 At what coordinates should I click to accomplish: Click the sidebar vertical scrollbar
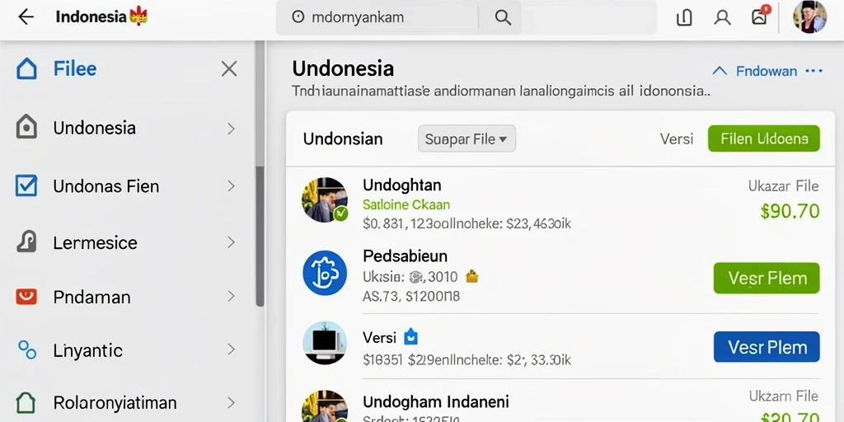coord(260,236)
